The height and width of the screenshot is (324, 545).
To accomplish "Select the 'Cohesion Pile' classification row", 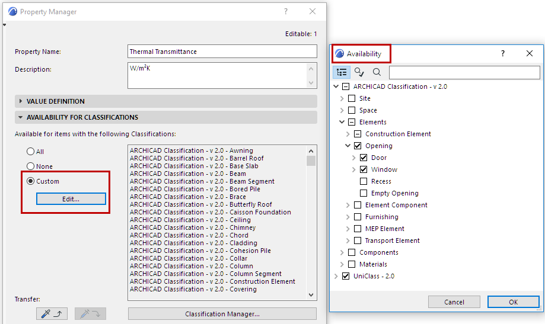I will pyautogui.click(x=200, y=251).
